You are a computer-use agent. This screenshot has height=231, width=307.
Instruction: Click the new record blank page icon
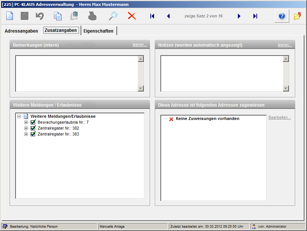(10, 16)
